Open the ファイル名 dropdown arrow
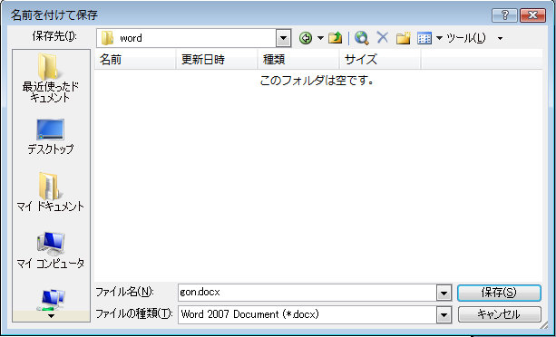This screenshot has width=556, height=337. (x=444, y=294)
